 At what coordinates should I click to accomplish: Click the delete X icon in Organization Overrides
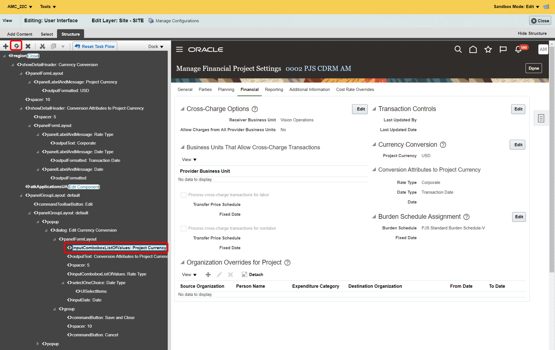(x=231, y=275)
